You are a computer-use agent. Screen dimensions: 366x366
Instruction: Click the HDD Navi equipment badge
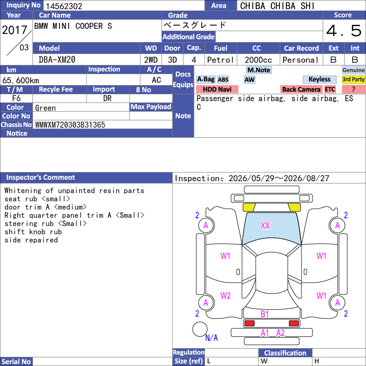(217, 89)
